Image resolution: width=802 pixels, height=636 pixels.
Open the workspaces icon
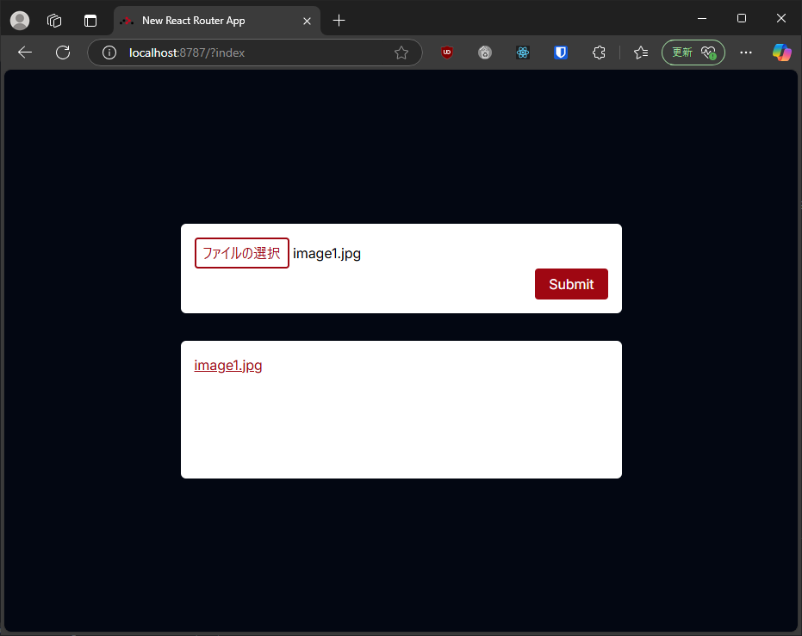pyautogui.click(x=54, y=21)
